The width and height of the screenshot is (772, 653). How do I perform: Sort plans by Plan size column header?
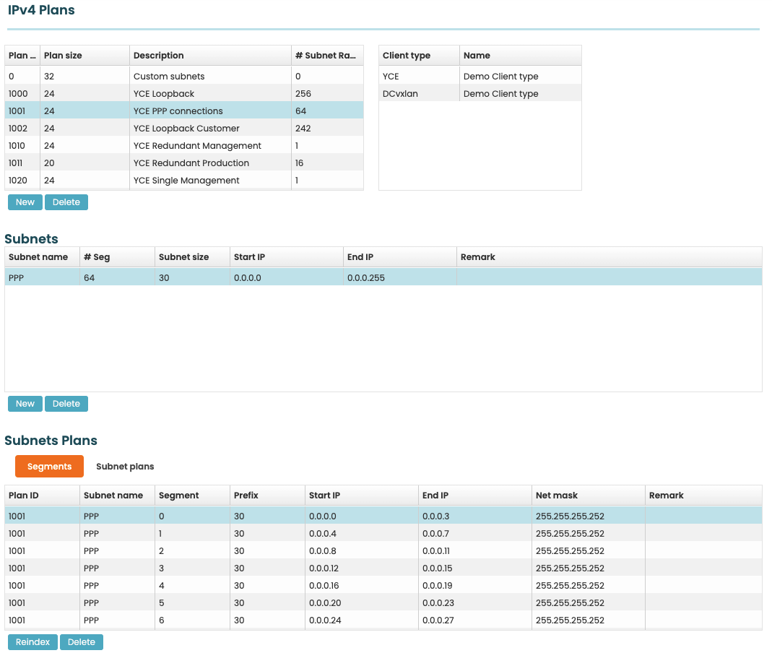point(84,56)
